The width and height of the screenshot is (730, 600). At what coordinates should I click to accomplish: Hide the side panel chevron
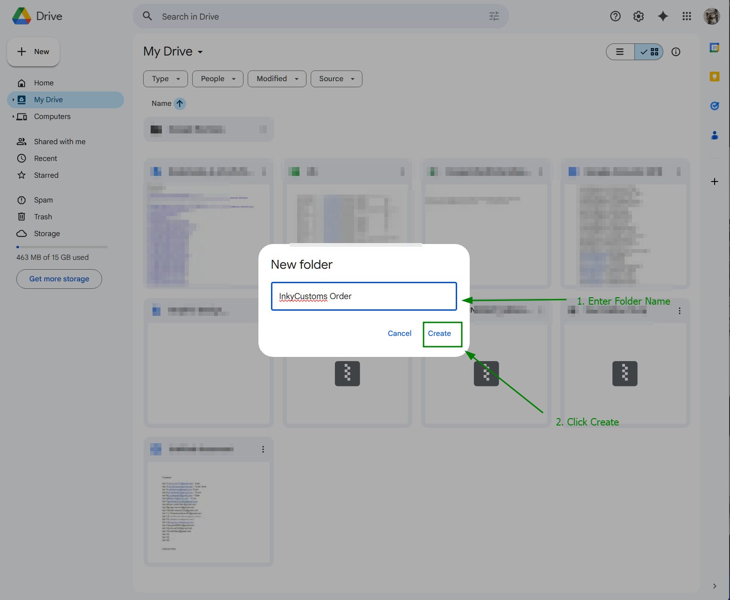pyautogui.click(x=715, y=586)
